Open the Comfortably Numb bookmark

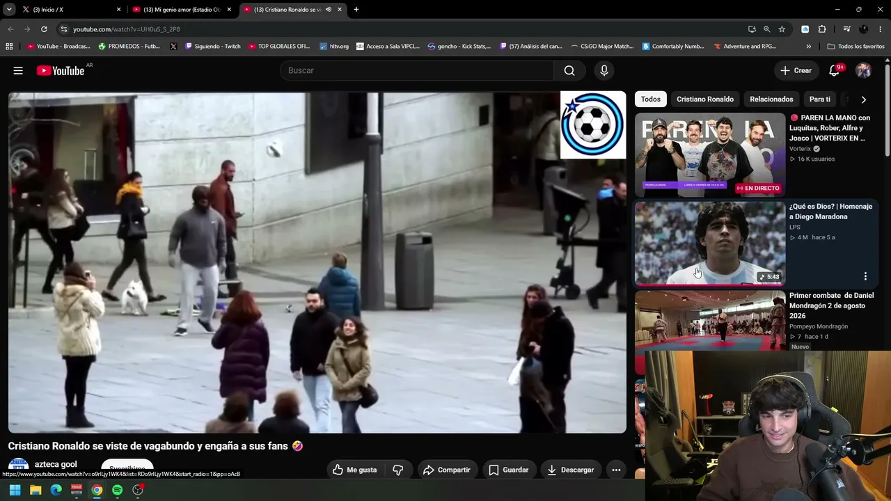coord(672,47)
